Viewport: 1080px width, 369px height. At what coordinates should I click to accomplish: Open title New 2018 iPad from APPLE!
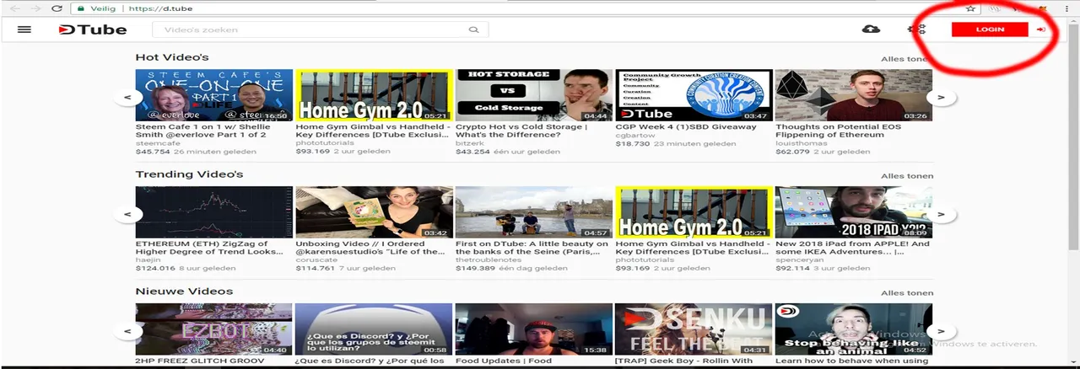(x=852, y=248)
